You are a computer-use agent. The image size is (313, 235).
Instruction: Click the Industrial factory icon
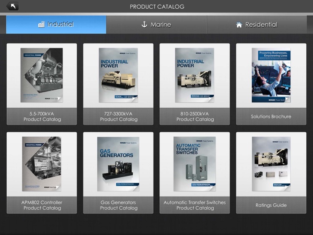(x=41, y=24)
